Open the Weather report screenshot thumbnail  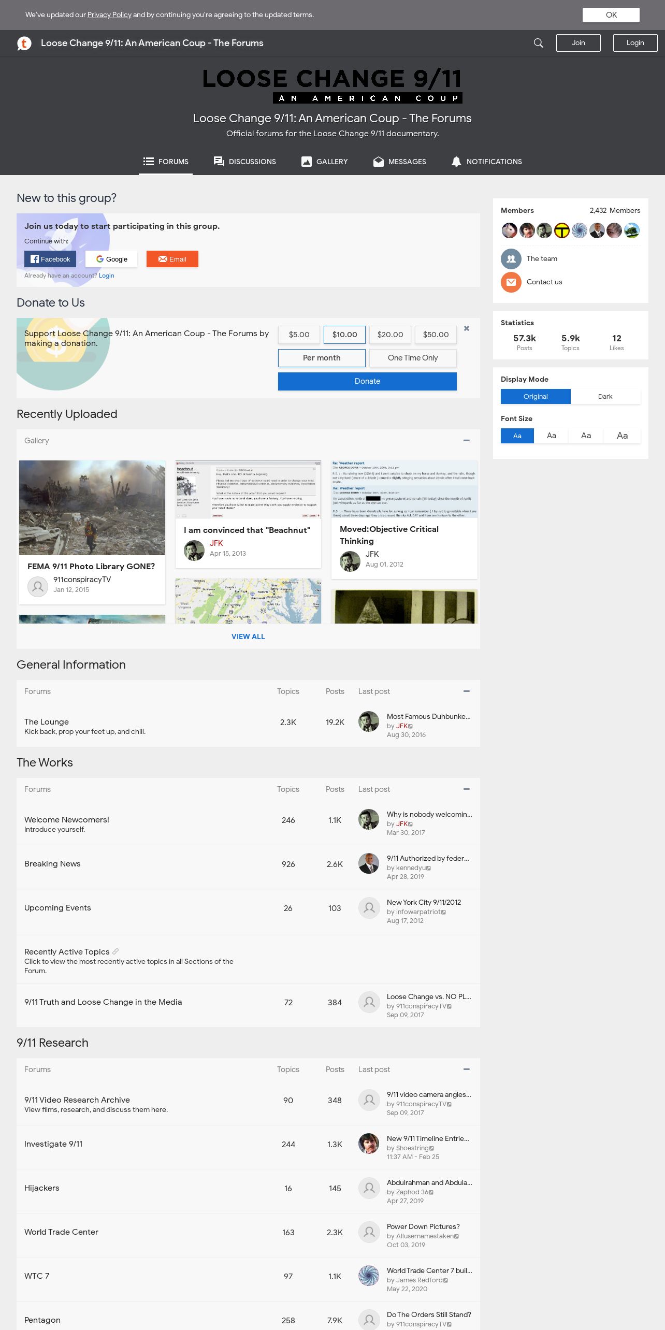coord(404,489)
